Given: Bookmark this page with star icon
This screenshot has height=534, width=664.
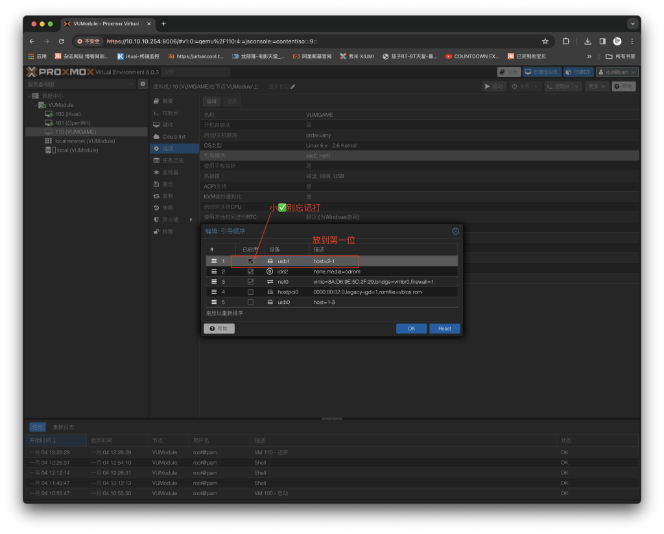Looking at the screenshot, I should click(545, 41).
